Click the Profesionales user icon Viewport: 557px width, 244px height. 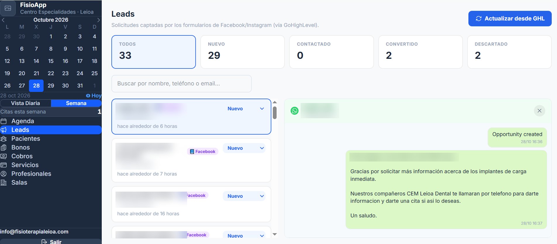pos(4,174)
